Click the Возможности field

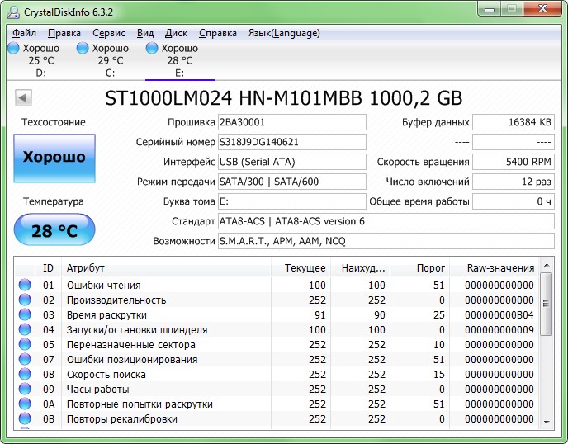(386, 241)
